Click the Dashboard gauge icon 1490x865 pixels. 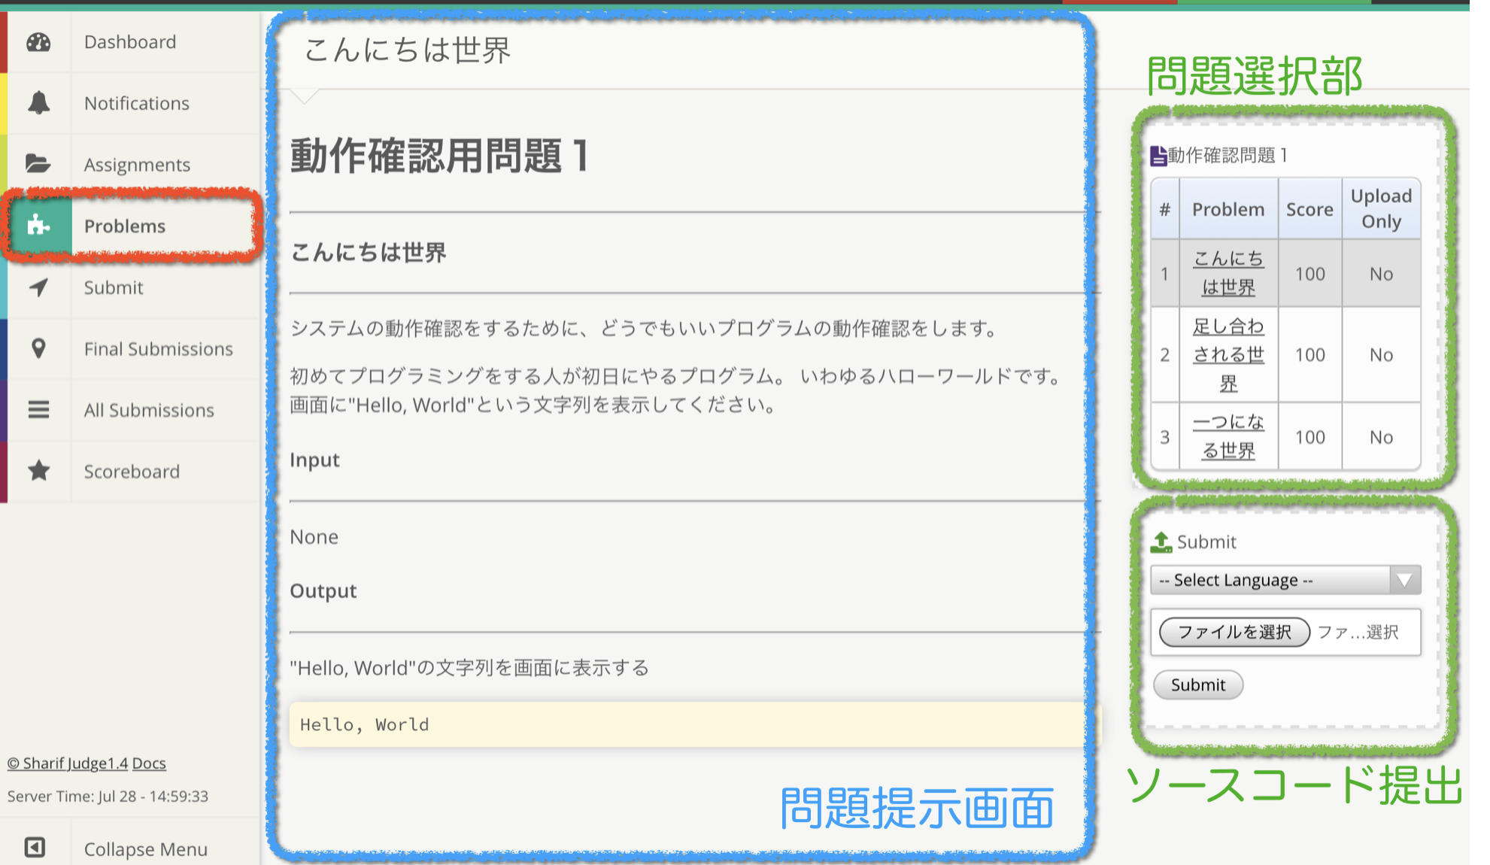coord(38,42)
